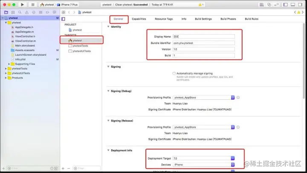Enable Automatically manage signing
The image size is (307, 173).
tap(174, 73)
